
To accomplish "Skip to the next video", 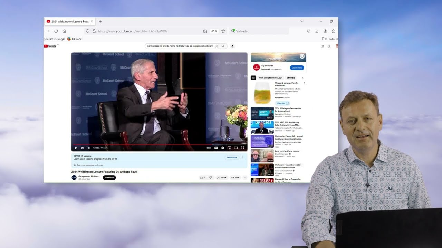I will [x=83, y=148].
